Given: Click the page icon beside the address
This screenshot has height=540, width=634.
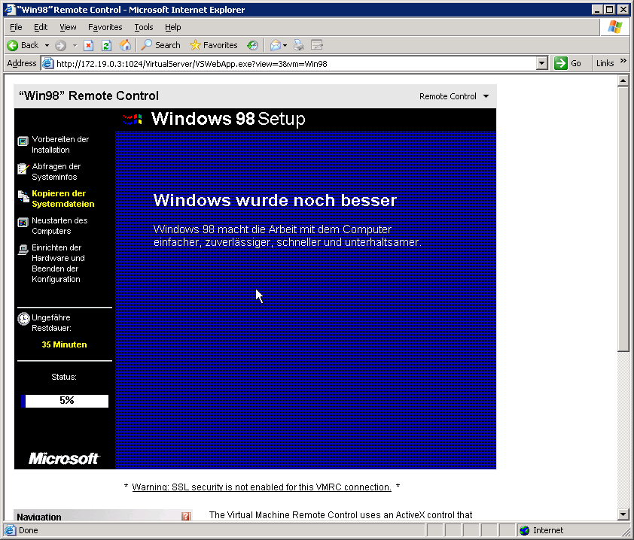Looking at the screenshot, I should 48,64.
